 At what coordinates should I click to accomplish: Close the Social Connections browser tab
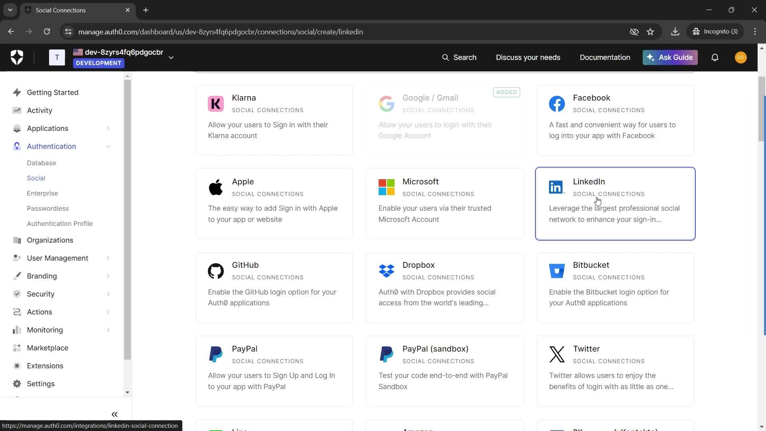coord(128,10)
